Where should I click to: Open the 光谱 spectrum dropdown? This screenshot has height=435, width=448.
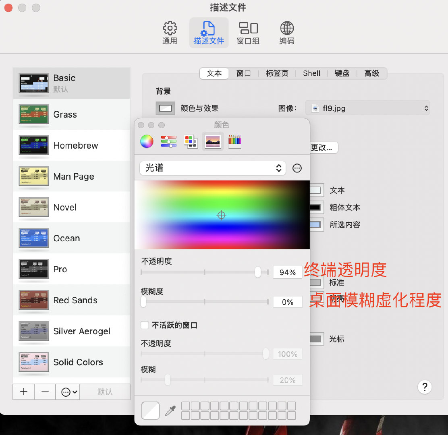pyautogui.click(x=212, y=168)
